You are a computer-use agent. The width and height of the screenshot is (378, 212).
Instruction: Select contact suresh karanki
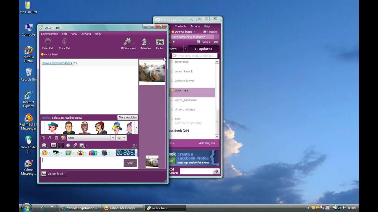pos(184,71)
